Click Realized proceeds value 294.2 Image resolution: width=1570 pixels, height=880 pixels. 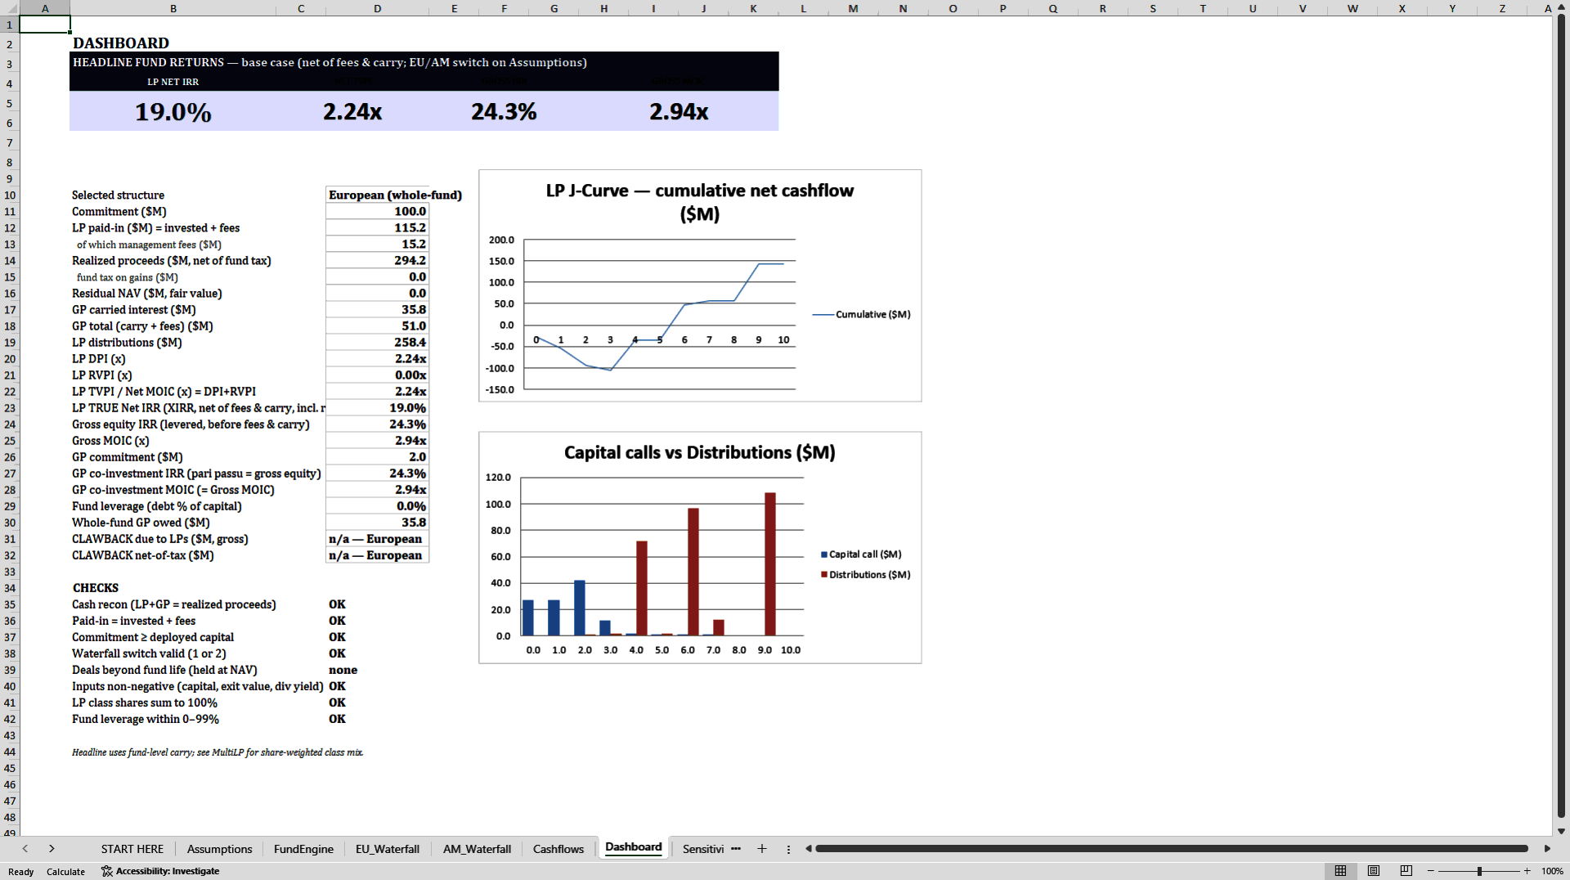click(377, 260)
